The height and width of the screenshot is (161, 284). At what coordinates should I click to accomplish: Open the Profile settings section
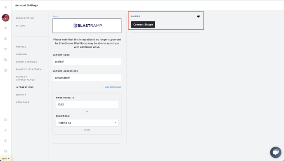[x=21, y=47]
